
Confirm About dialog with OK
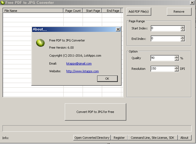tap(107, 79)
